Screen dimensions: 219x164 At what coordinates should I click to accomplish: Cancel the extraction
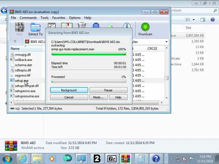(69, 97)
